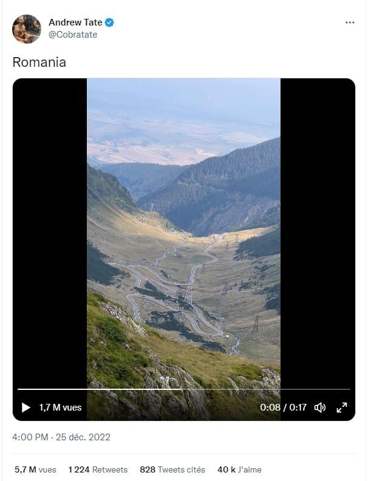The image size is (371, 481).
Task: Play the video with the play button
Action: (26, 408)
